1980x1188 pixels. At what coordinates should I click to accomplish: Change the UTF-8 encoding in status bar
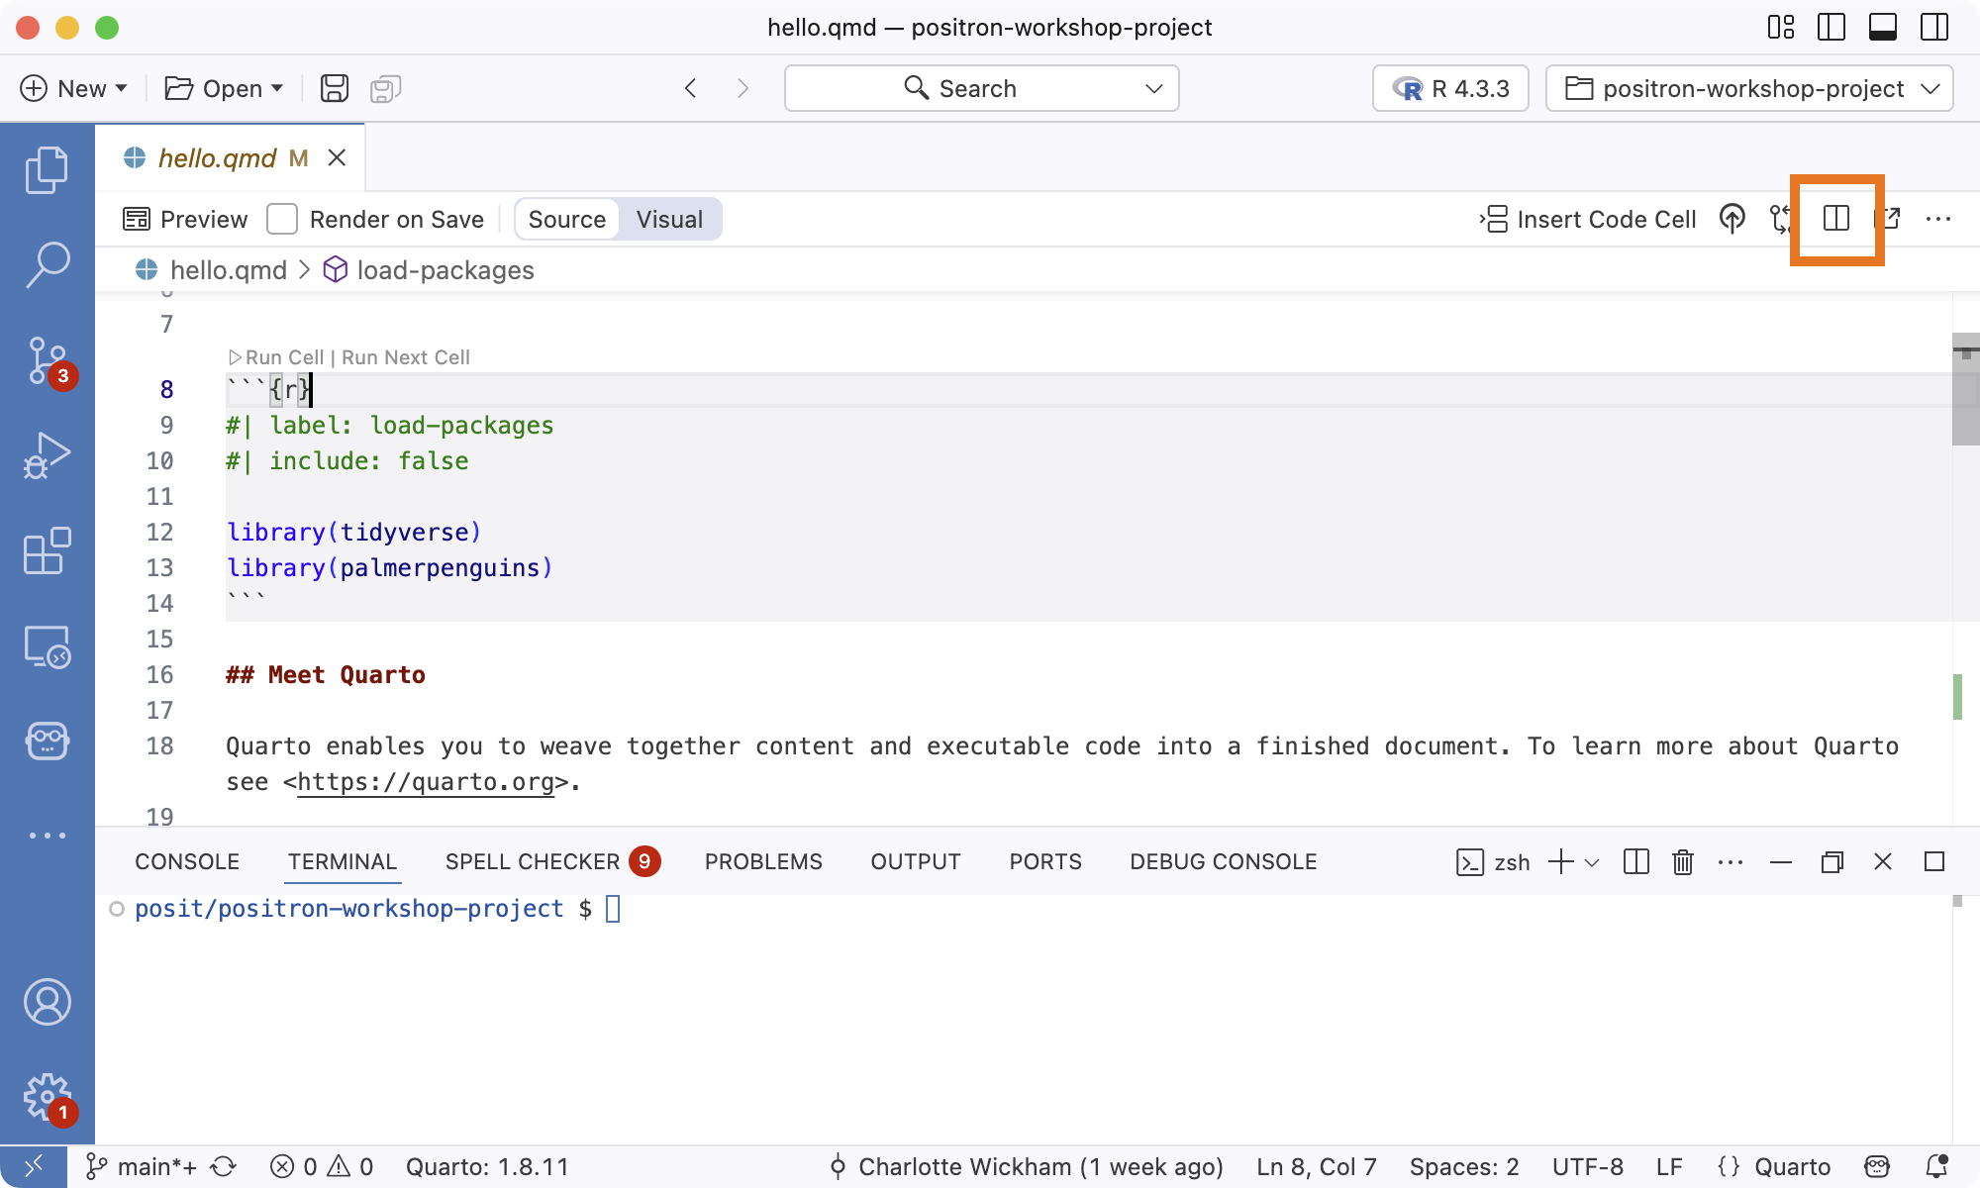coord(1588,1167)
